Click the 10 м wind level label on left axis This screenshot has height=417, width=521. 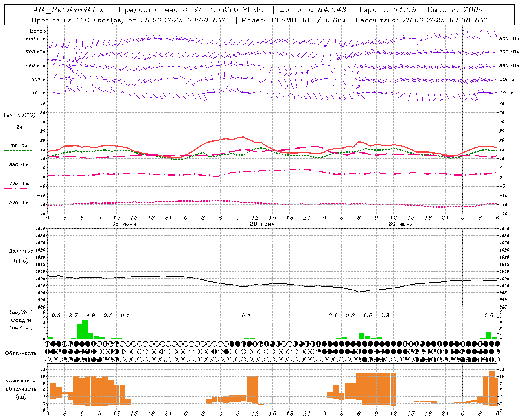coord(39,93)
